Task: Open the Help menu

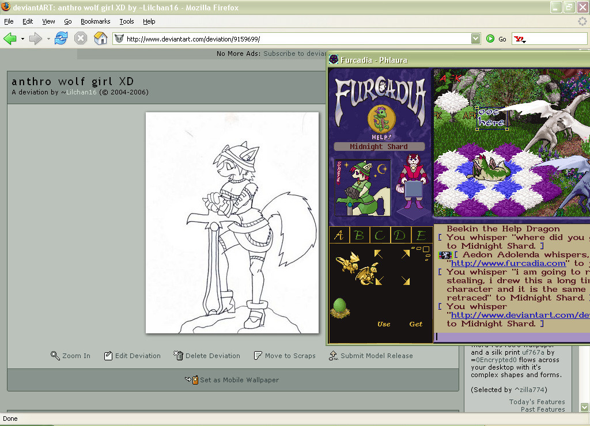Action: [x=149, y=21]
